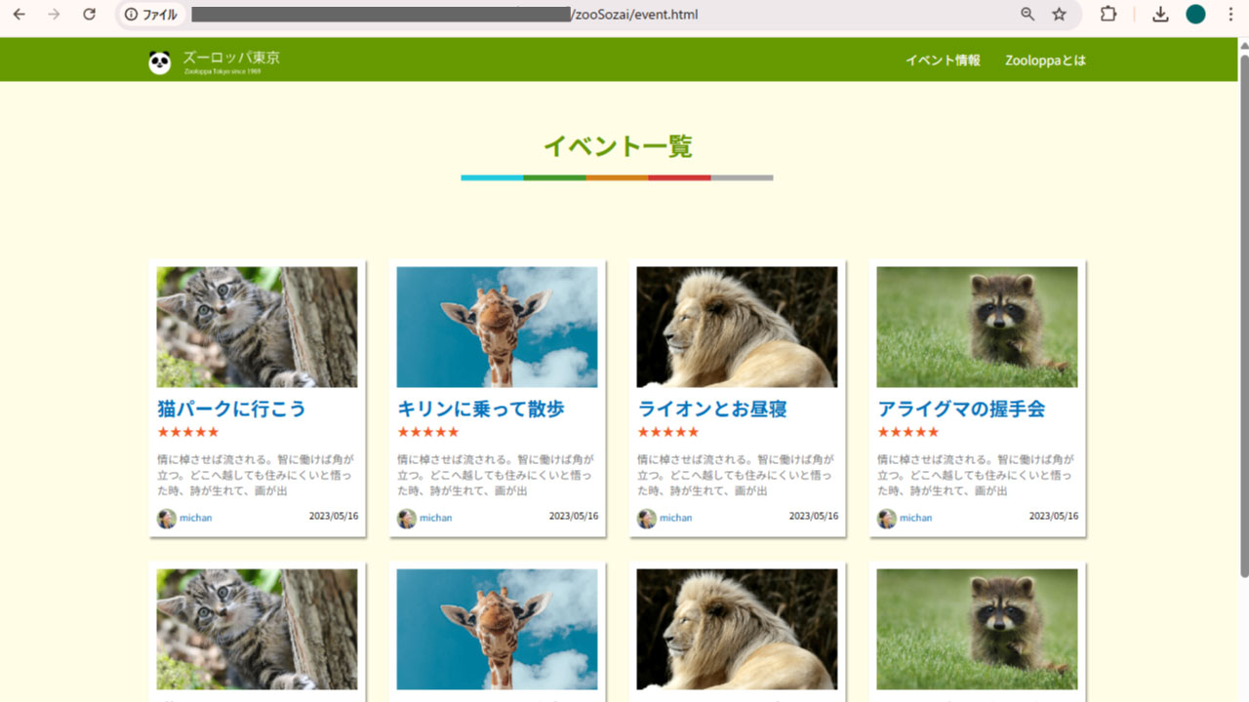The width and height of the screenshot is (1249, 702).
Task: Click the 2023/05/16 date on 猫パーク card
Action: point(334,516)
